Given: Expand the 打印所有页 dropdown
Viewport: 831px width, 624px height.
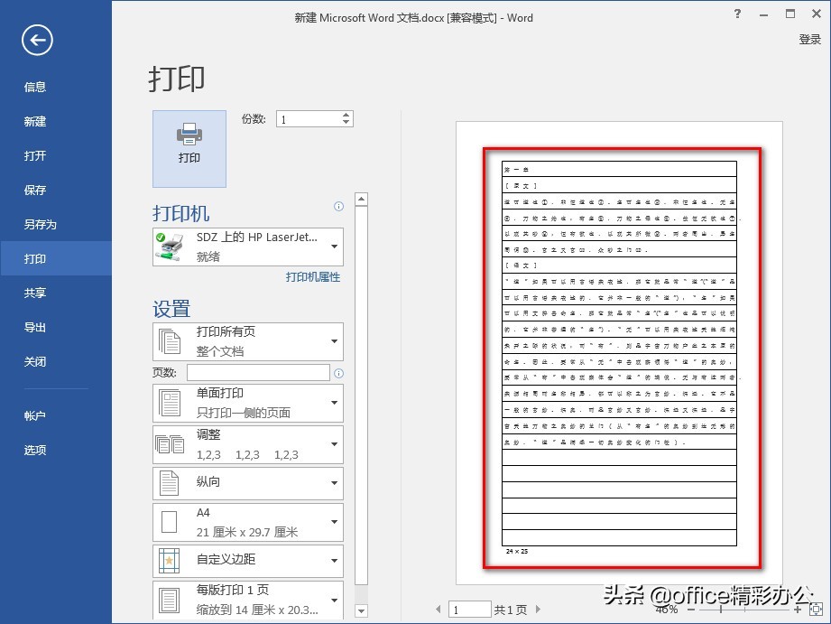Looking at the screenshot, I should 335,341.
